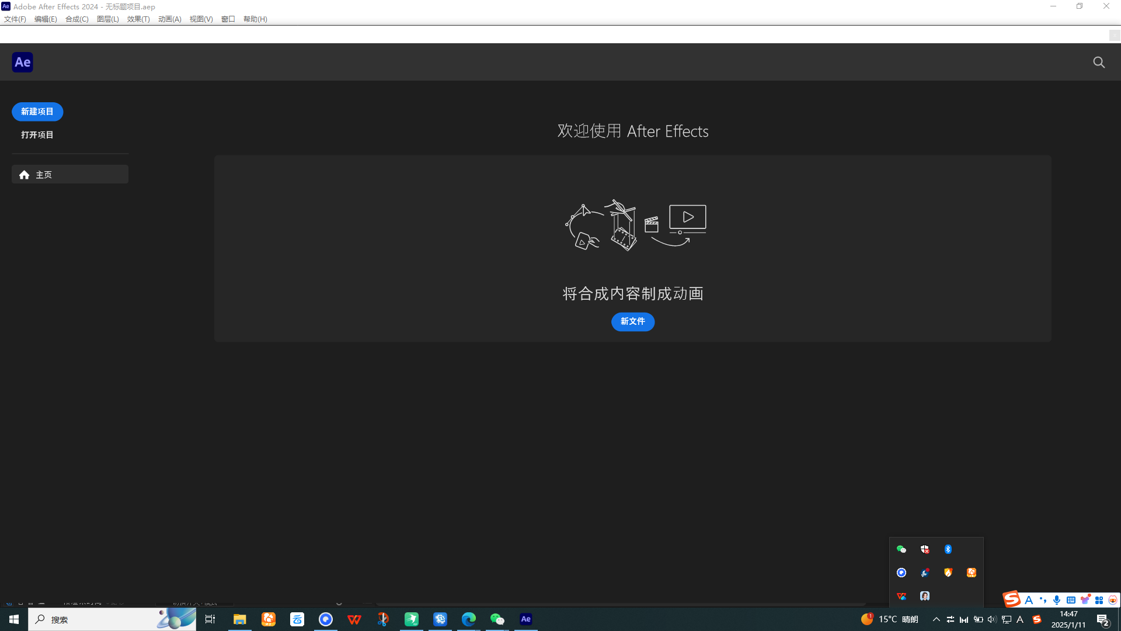
Task: Open WPS Office from the taskbar
Action: [x=354, y=619]
